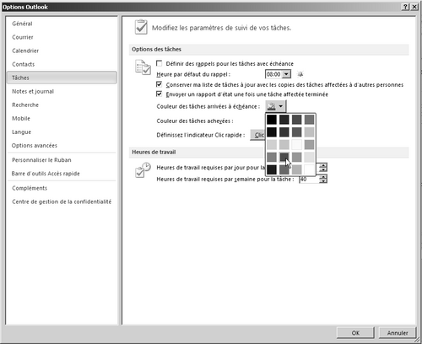Uncheck Envoyer un rapport d'état checkbox
422x344 pixels.
click(160, 94)
